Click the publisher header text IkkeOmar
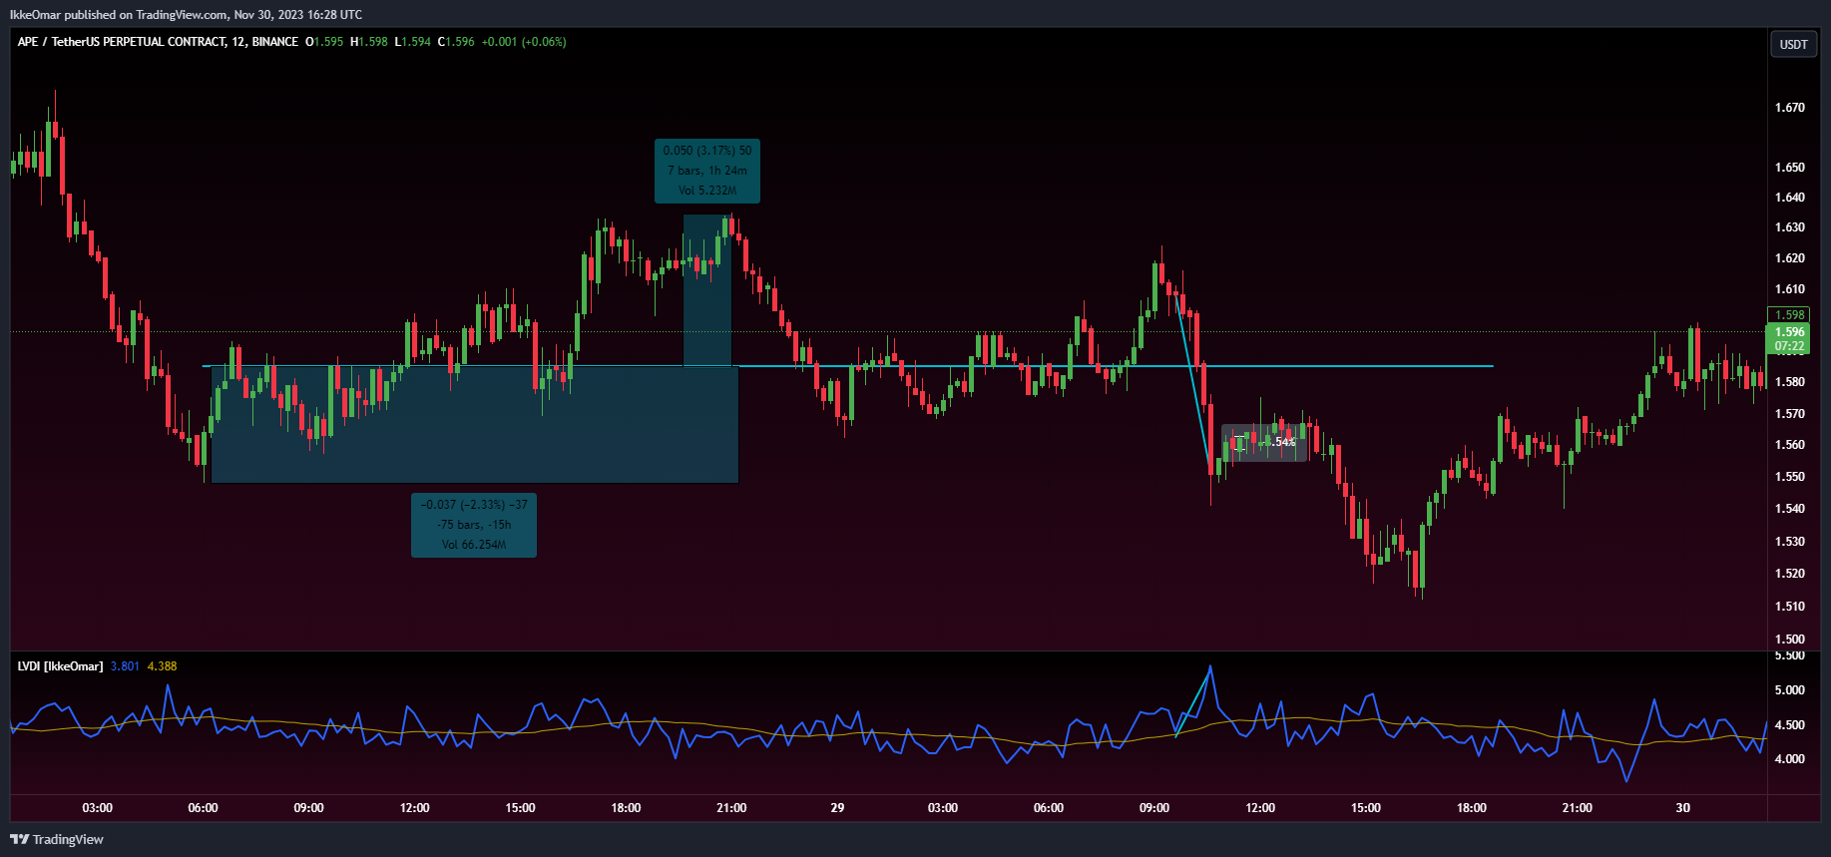Viewport: 1831px width, 857px height. coord(35,15)
